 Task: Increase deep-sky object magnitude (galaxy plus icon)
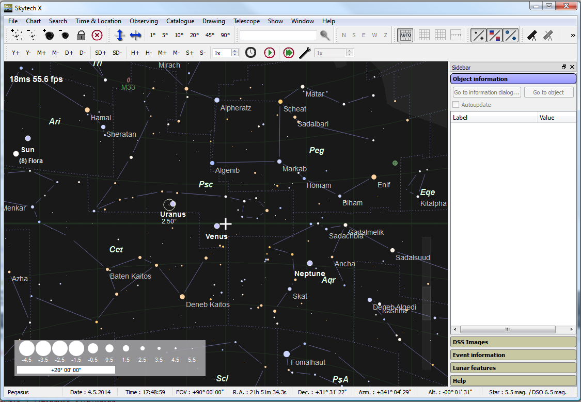coord(48,35)
